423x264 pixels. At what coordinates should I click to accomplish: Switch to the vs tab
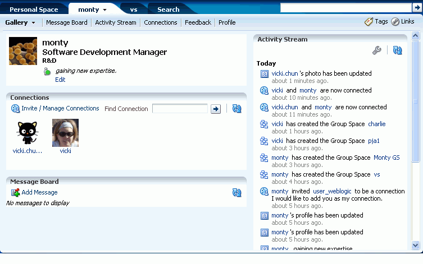(x=134, y=10)
